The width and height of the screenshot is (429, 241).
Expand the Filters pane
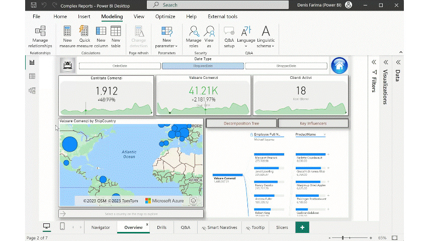[x=374, y=62]
